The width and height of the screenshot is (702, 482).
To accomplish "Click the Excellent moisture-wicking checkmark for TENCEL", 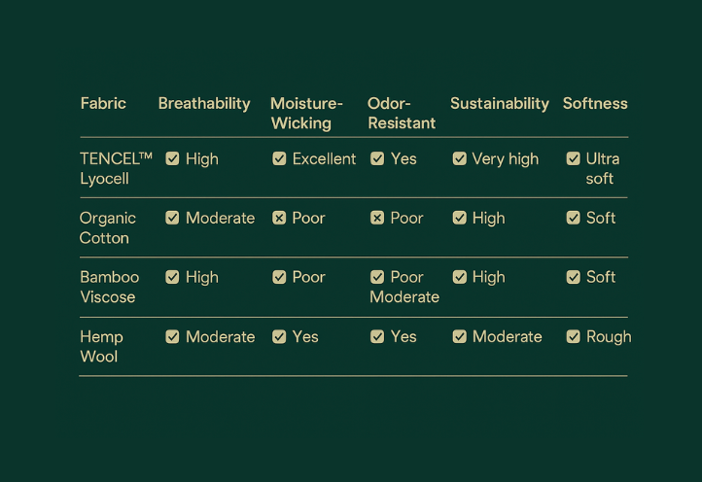I will [x=279, y=158].
